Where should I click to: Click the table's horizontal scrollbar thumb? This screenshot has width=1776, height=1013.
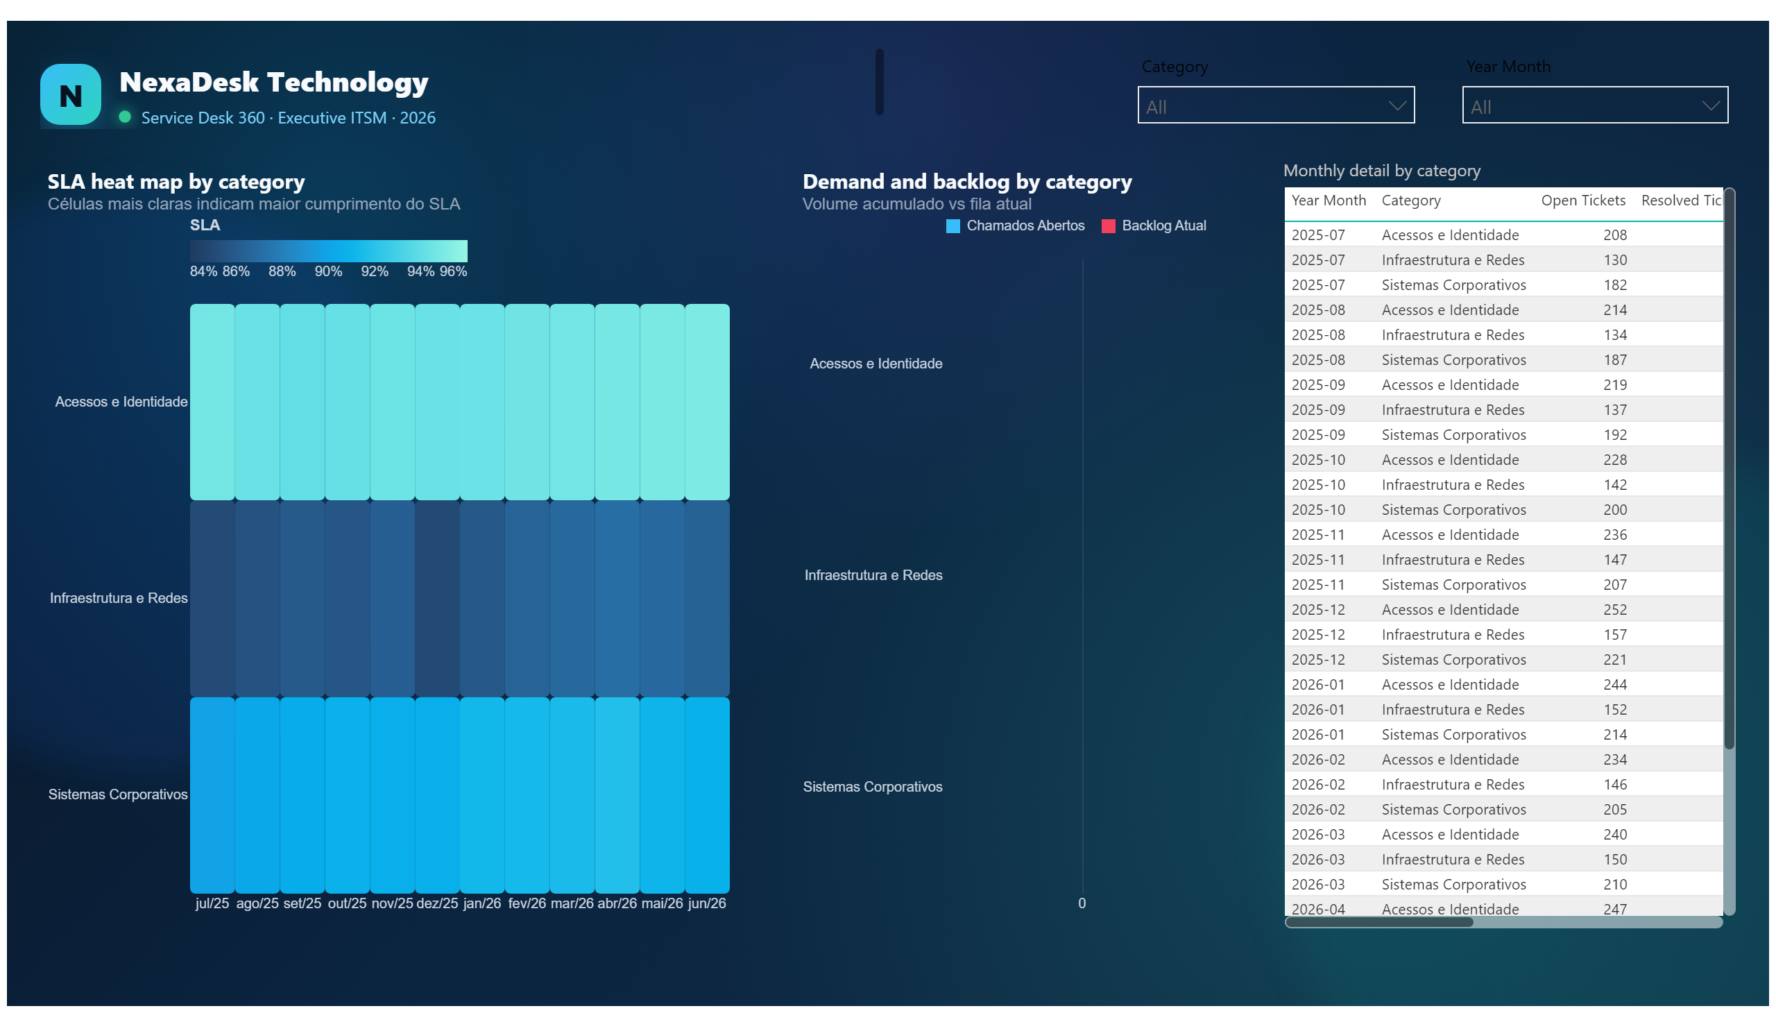pyautogui.click(x=1378, y=922)
